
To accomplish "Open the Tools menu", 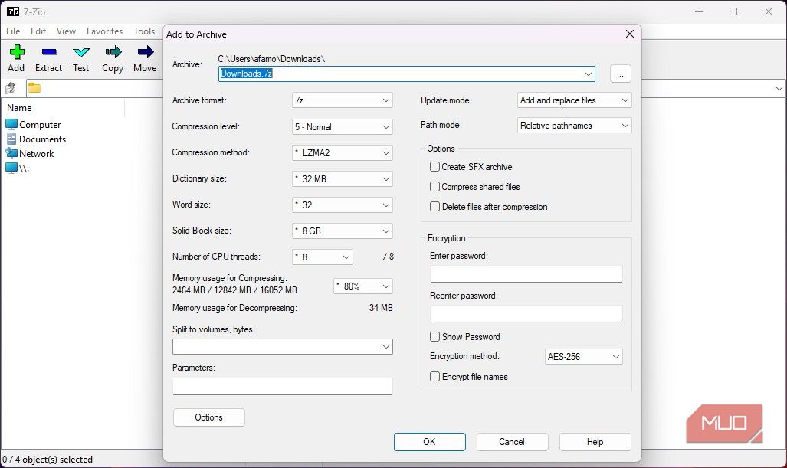I will 144,31.
